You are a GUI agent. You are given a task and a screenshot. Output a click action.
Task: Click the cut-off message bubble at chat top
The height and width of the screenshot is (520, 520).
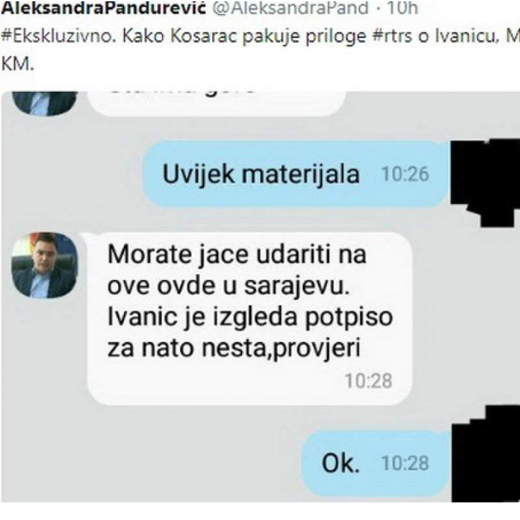click(217, 103)
